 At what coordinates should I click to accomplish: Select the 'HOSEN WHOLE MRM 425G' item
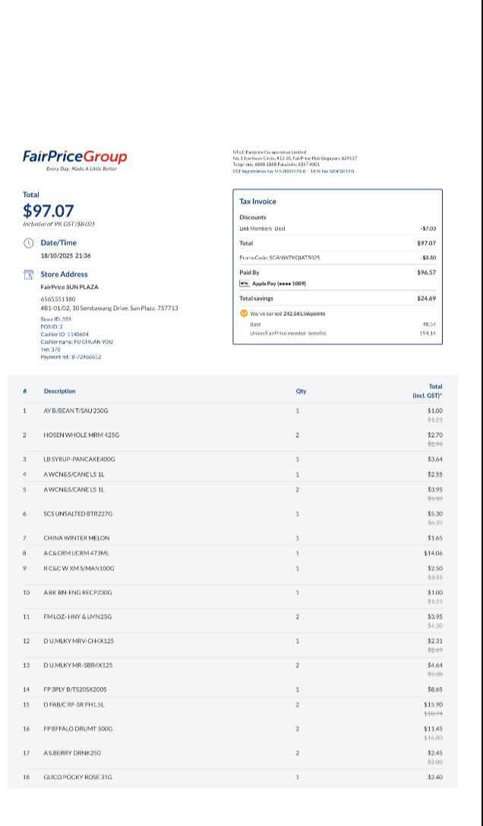pos(82,435)
